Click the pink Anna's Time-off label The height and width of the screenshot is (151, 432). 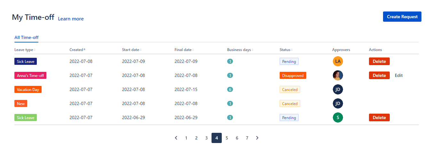30,75
